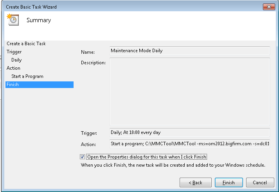Click the scheduled task clock icon
The width and height of the screenshot is (279, 192).
(x=13, y=19)
